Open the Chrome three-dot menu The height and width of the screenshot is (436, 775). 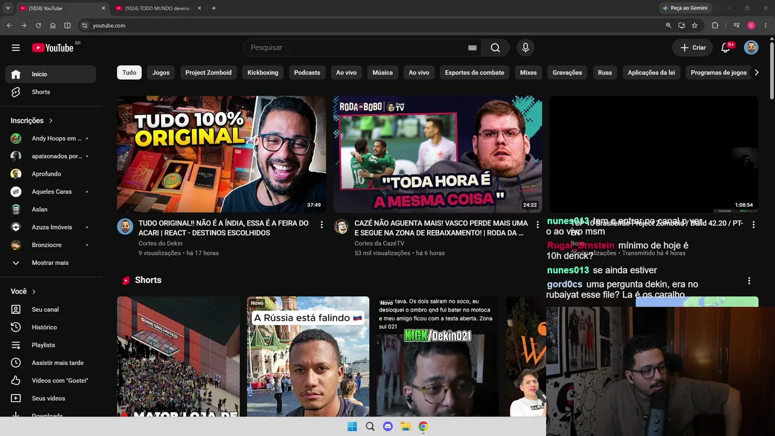(766, 25)
